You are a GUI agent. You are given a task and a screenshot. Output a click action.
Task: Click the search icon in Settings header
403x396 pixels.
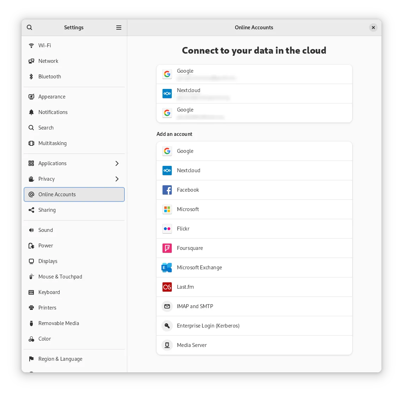(x=30, y=28)
